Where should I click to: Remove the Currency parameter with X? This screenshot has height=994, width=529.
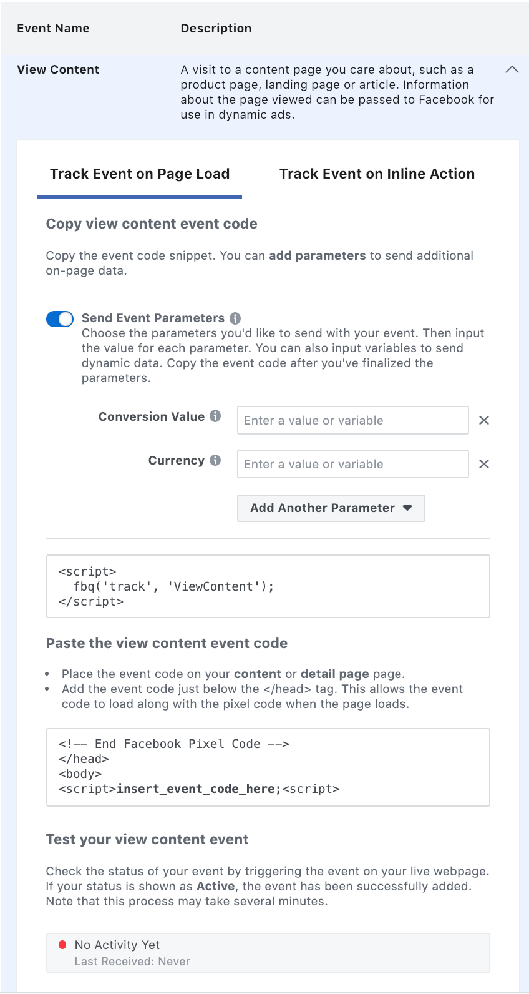[x=483, y=464]
